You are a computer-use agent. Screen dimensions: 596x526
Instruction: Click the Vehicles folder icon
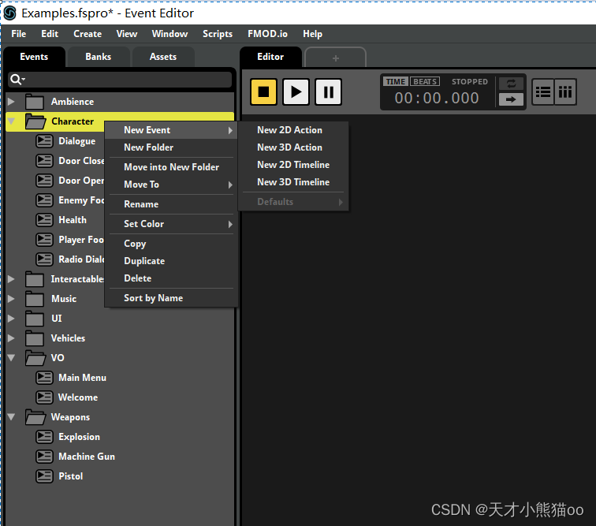click(x=35, y=338)
